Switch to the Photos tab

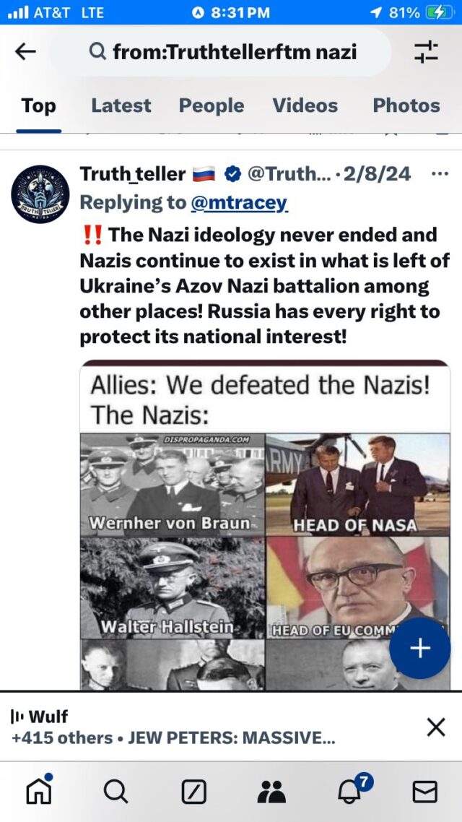coord(406,105)
